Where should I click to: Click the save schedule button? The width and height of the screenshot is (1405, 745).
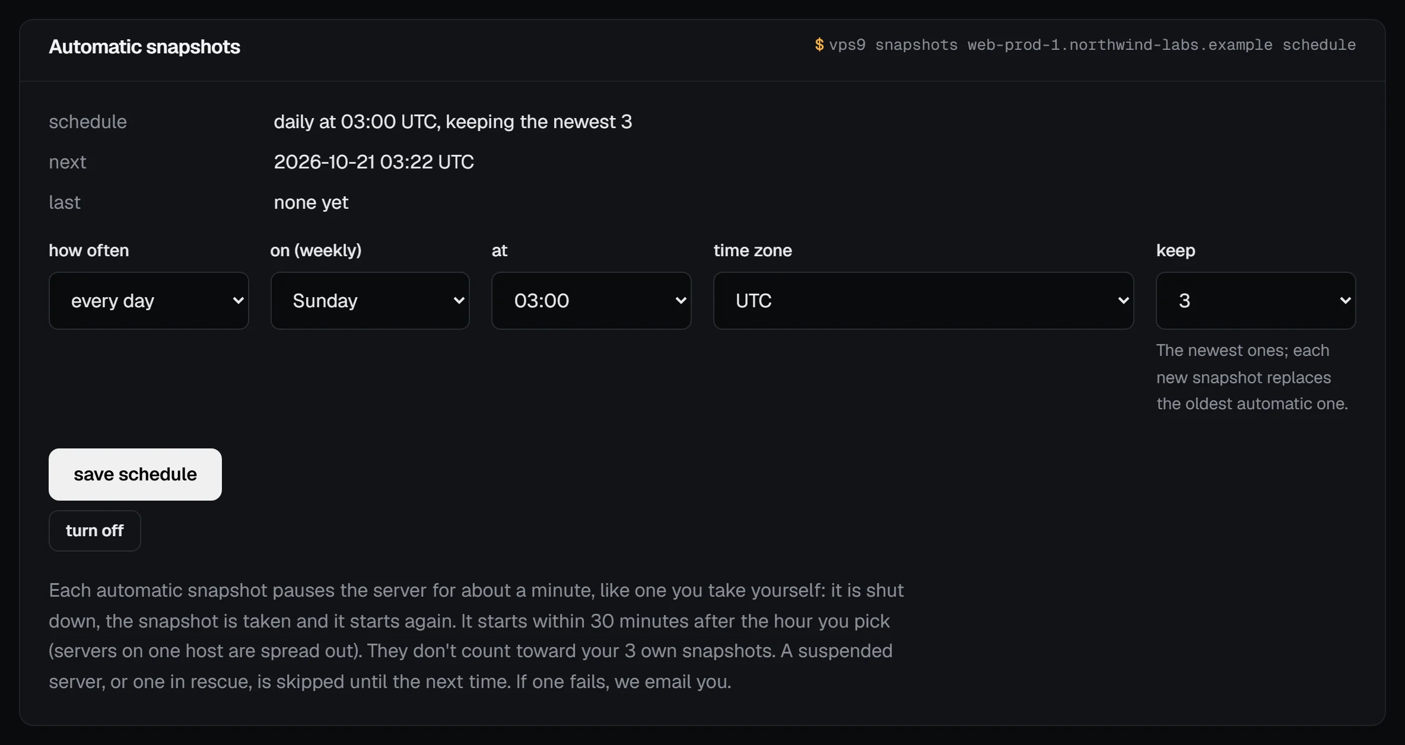coord(135,475)
